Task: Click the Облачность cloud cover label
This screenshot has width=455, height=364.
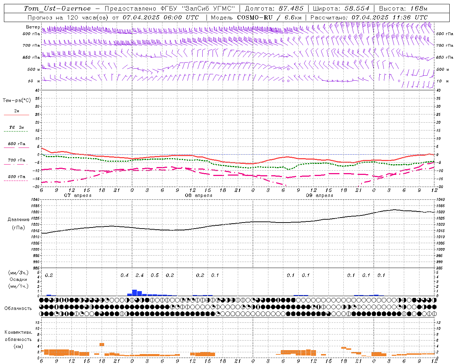Action: click(x=18, y=309)
